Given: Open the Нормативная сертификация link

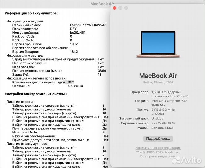Looking at the screenshot, I should (158, 148).
